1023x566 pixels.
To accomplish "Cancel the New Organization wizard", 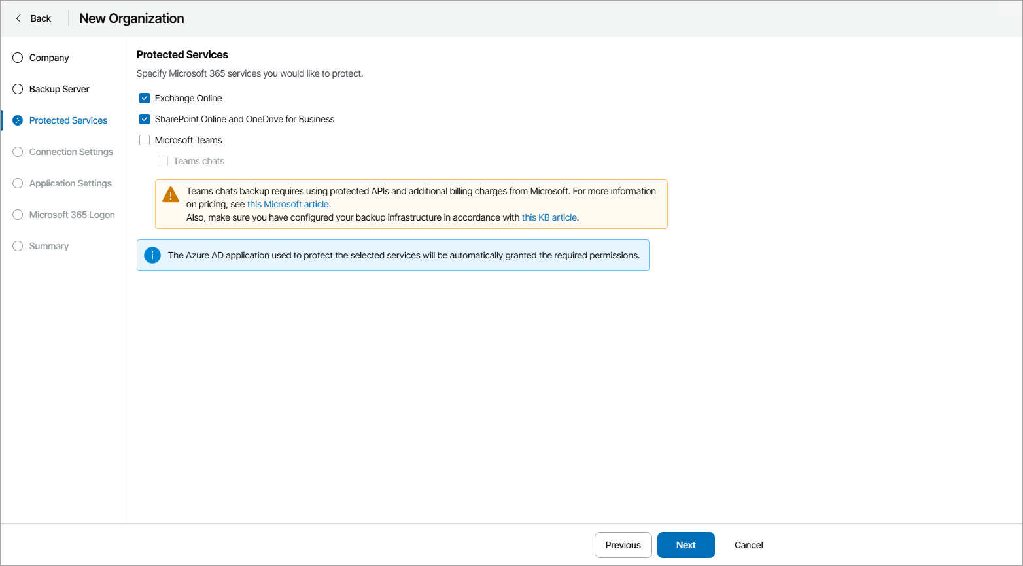I will pyautogui.click(x=748, y=545).
